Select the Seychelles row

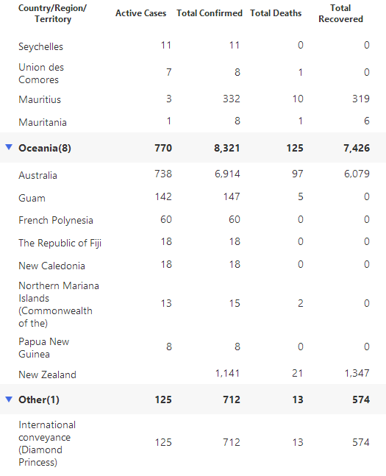pos(193,46)
